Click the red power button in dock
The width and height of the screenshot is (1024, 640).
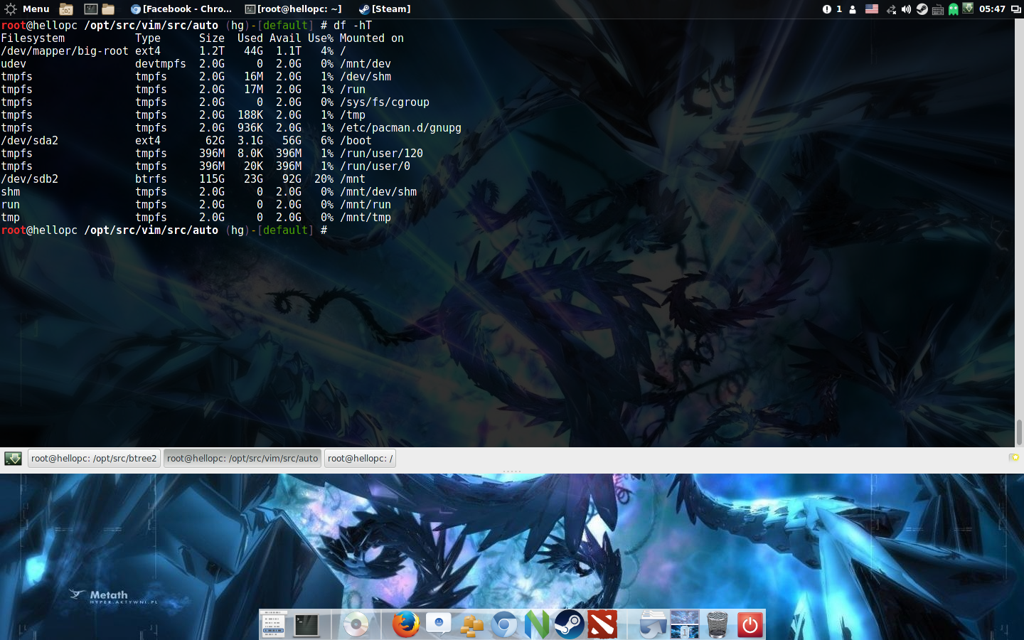(x=750, y=624)
